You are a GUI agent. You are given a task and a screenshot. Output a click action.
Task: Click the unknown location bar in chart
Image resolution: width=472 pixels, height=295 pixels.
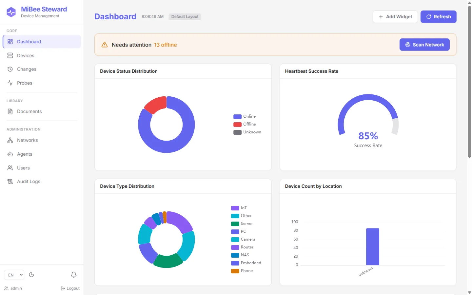[x=373, y=246]
